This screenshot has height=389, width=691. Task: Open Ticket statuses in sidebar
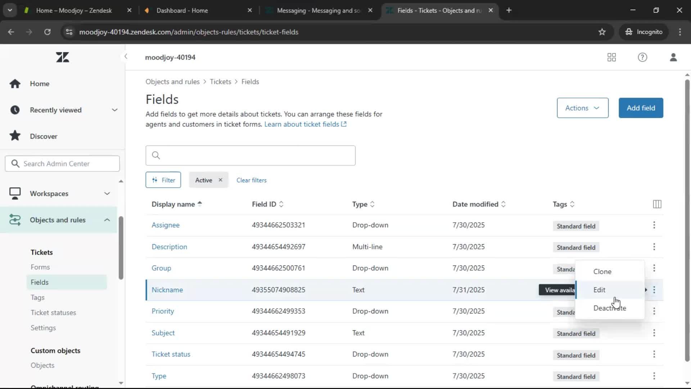click(53, 313)
